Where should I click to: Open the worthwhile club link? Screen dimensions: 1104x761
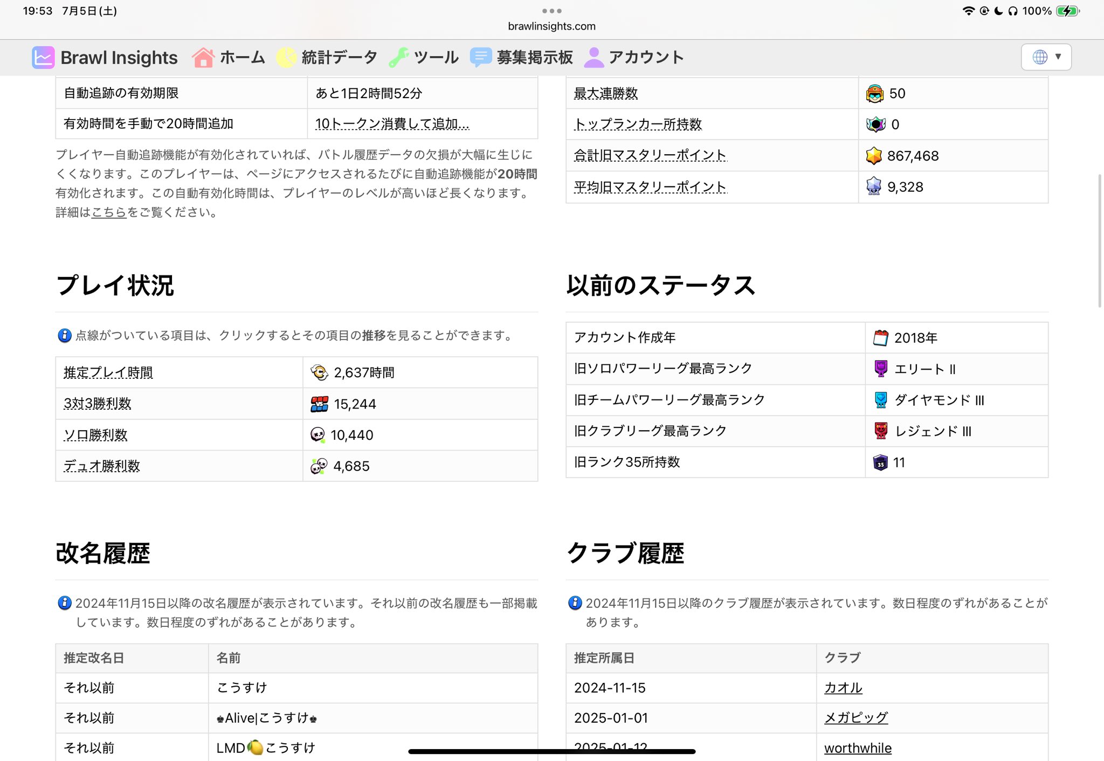[x=858, y=748]
